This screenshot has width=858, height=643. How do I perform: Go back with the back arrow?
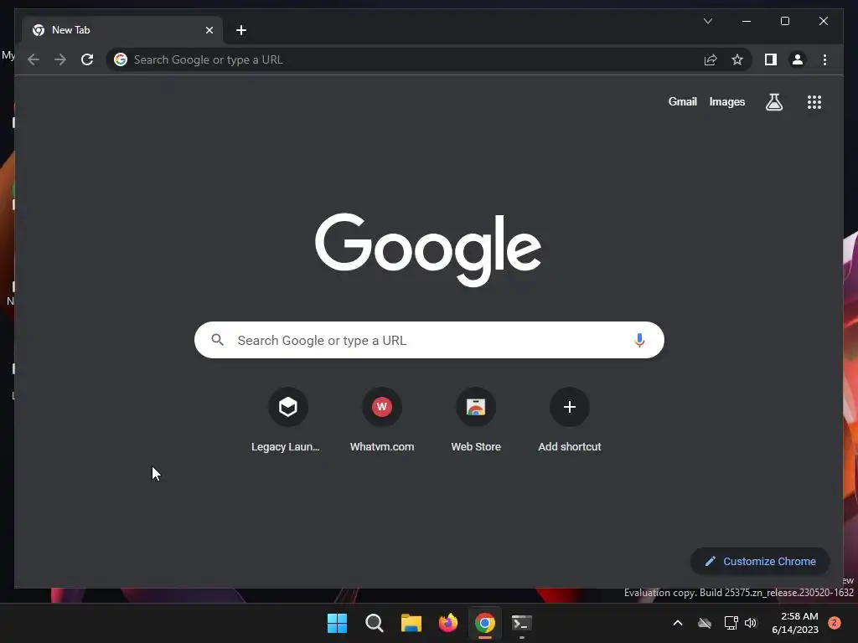point(34,59)
